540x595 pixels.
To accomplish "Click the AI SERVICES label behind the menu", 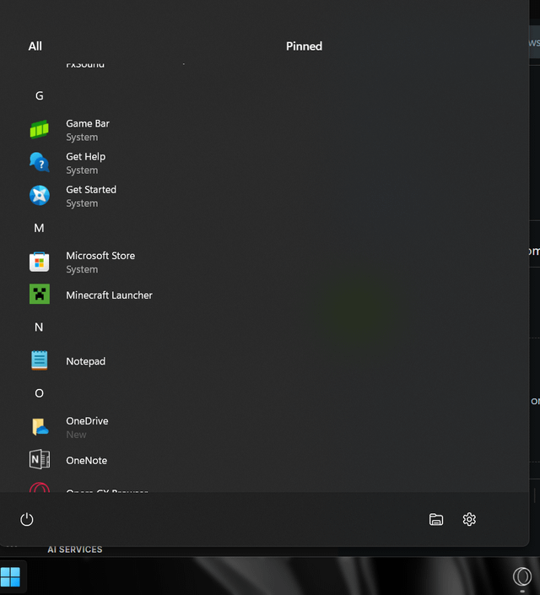I will coord(75,549).
